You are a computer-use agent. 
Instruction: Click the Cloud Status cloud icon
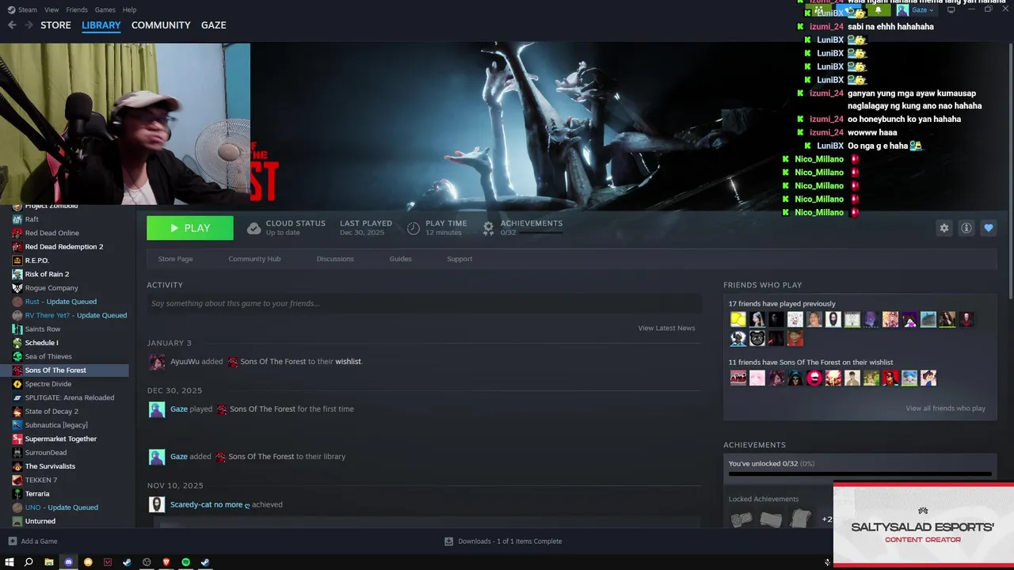pos(253,228)
